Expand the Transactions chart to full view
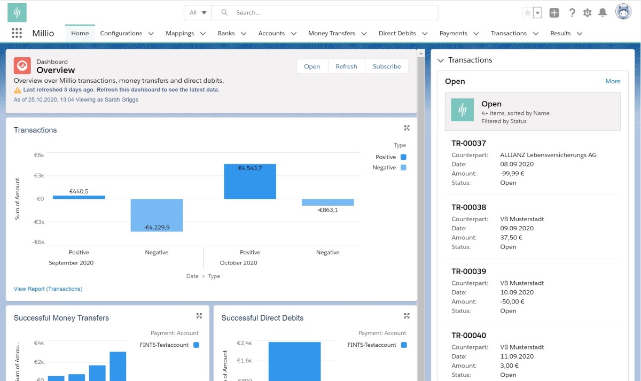This screenshot has width=641, height=381. pos(407,128)
